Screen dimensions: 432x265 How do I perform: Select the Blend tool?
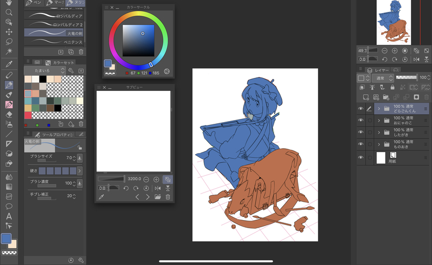point(9,177)
